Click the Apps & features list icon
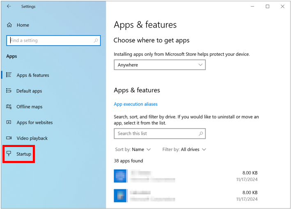 pos(9,75)
